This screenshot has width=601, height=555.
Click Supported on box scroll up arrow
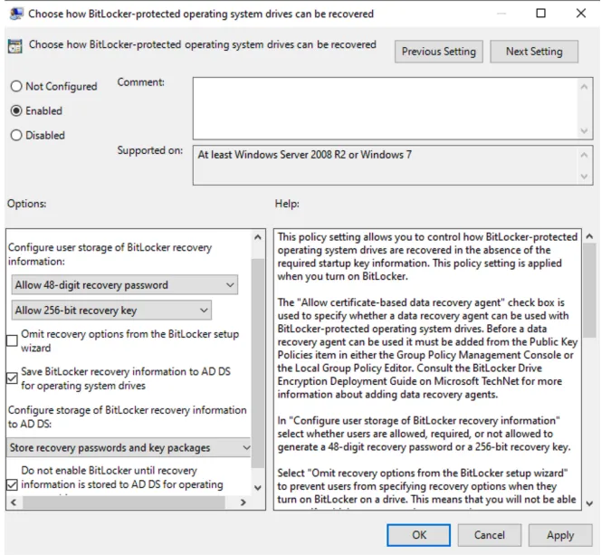point(584,155)
